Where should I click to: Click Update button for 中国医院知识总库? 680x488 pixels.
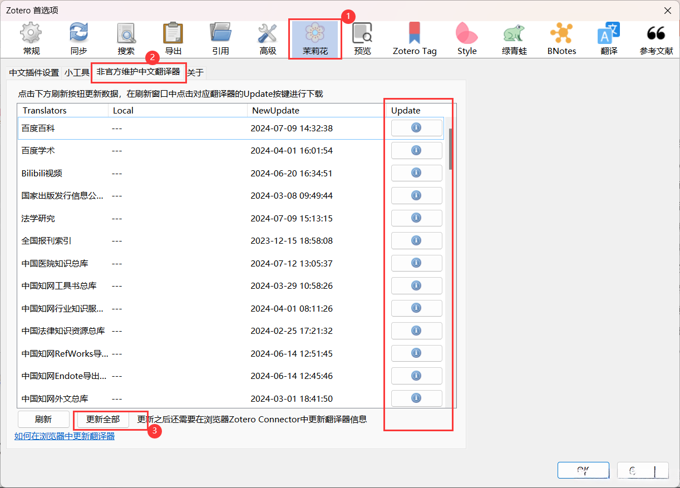(x=416, y=263)
